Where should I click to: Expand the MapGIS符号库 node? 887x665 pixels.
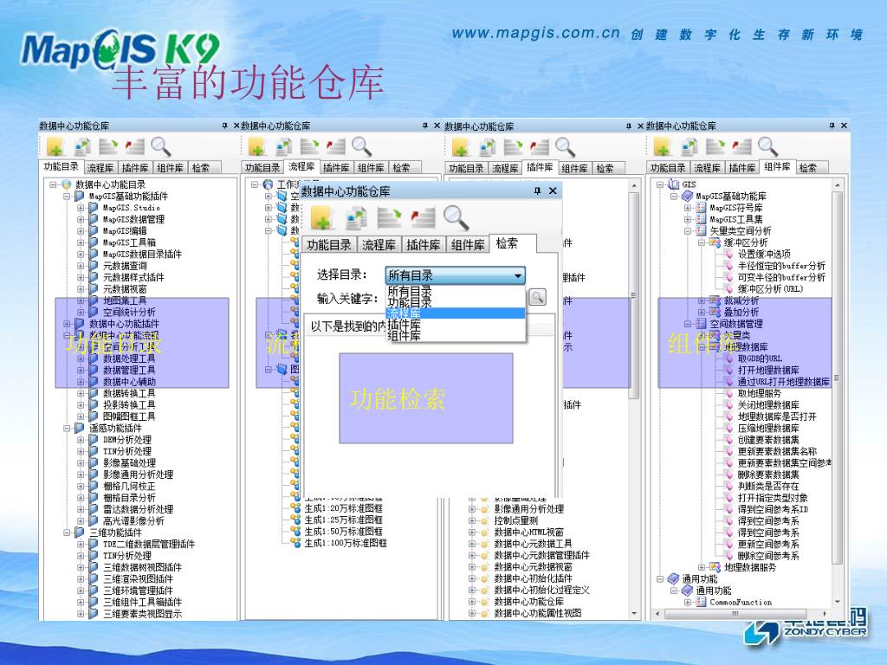tap(687, 208)
